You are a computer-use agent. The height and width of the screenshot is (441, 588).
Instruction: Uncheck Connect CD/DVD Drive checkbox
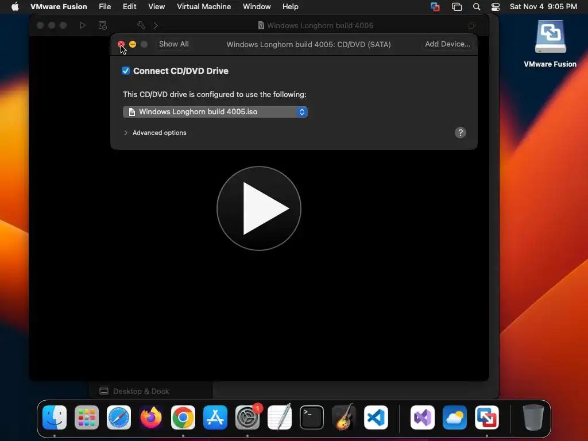click(126, 71)
